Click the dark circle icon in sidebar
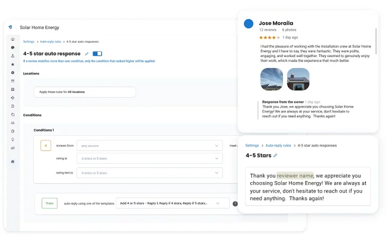Image resolution: width=391 pixels, height=236 pixels. 13,73
